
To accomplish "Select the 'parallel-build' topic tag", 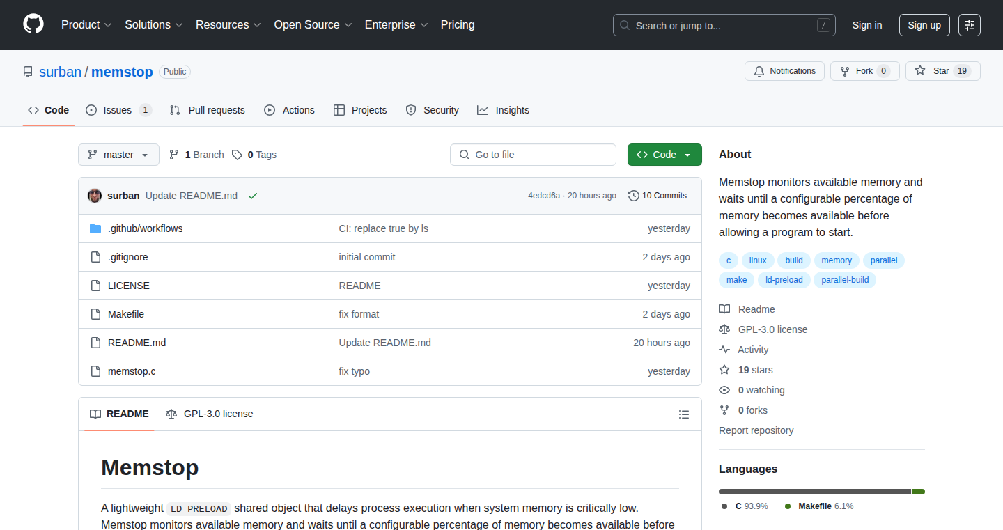I will (x=845, y=280).
